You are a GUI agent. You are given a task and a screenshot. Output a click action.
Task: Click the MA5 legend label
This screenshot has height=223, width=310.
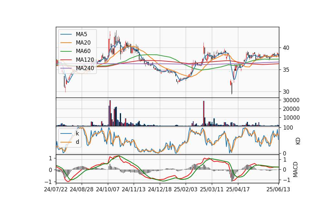pyautogui.click(x=81, y=34)
